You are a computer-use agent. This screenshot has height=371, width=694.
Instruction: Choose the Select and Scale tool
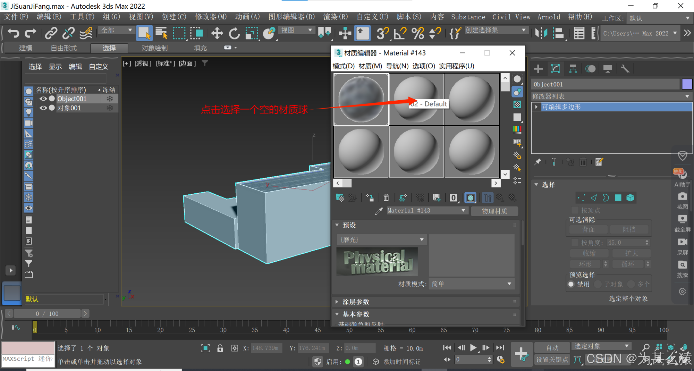pos(252,33)
